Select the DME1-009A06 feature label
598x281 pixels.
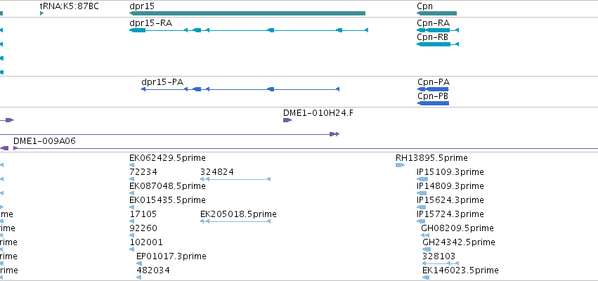pos(44,141)
